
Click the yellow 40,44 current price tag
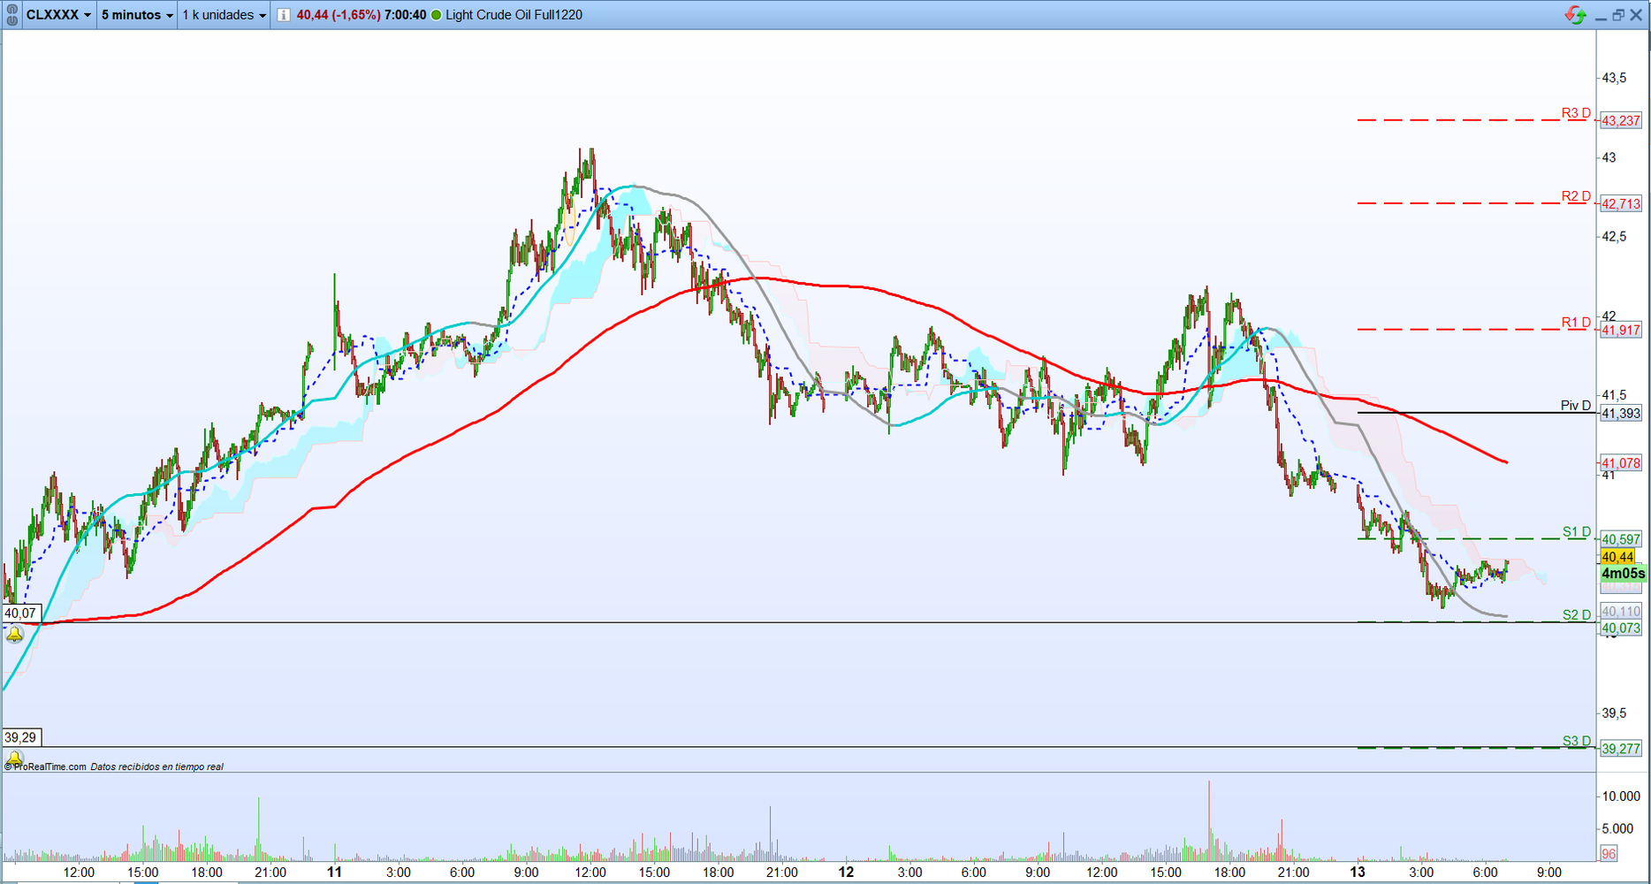click(x=1617, y=557)
